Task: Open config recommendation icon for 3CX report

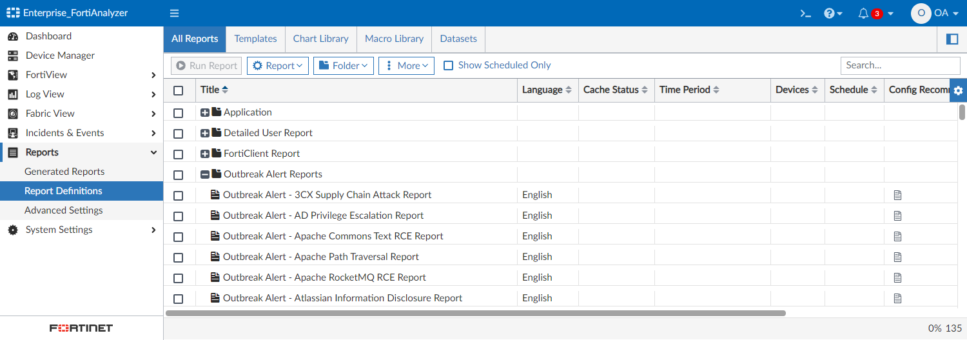Action: tap(897, 195)
